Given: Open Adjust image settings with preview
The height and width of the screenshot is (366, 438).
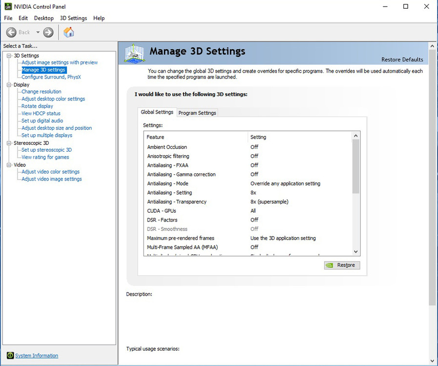Looking at the screenshot, I should (x=60, y=62).
